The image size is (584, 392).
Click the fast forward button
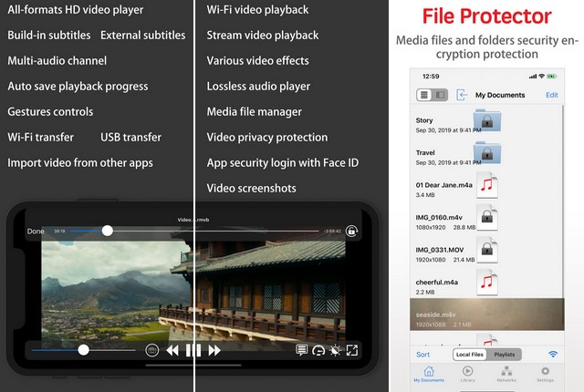pos(214,350)
